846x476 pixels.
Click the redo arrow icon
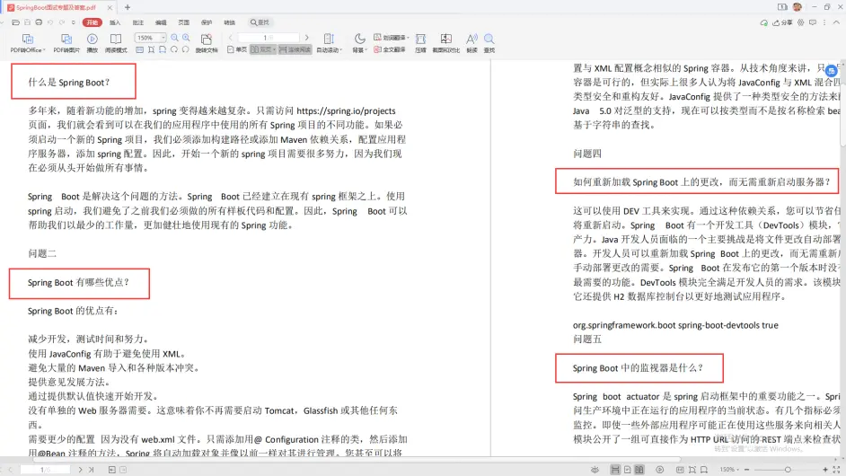tap(61, 22)
